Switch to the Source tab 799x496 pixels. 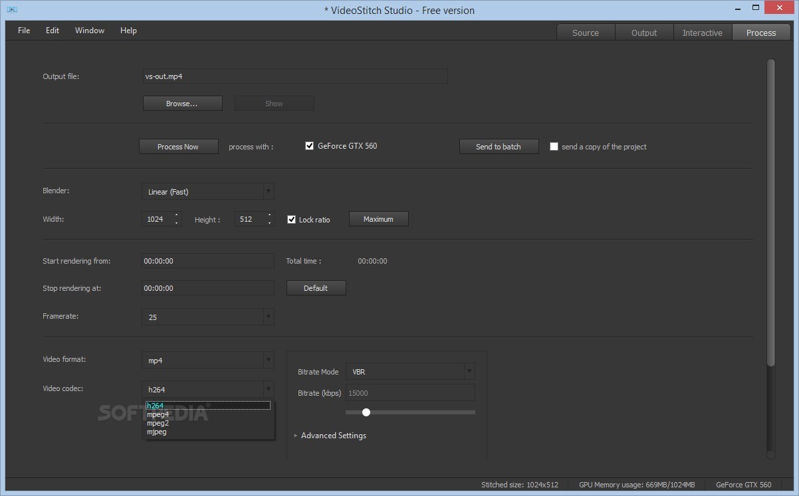point(586,33)
